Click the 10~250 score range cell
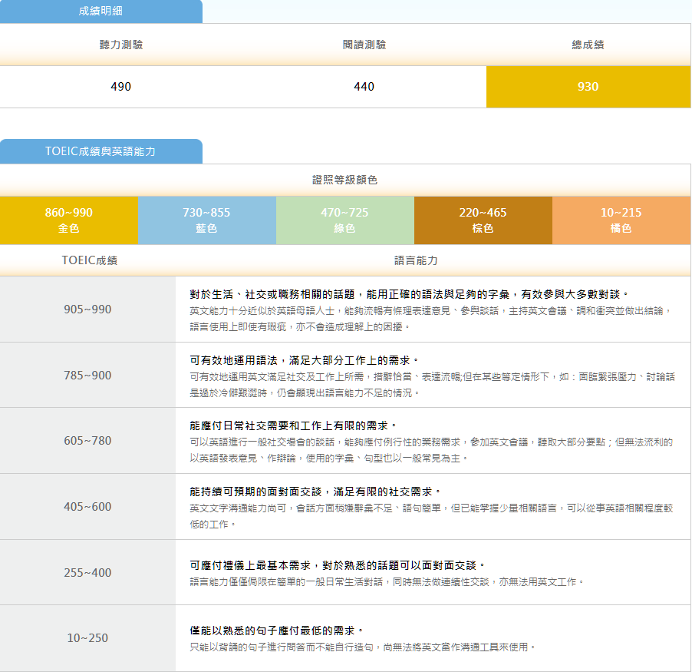 tap(87, 638)
